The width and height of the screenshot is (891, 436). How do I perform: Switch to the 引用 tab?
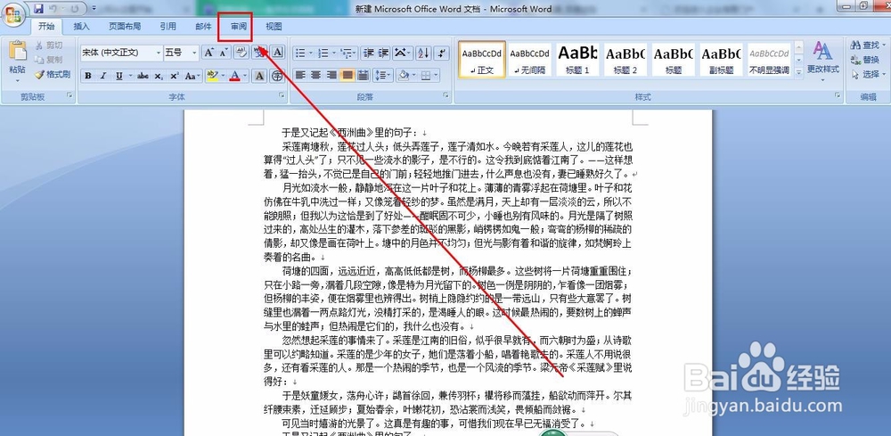point(168,27)
